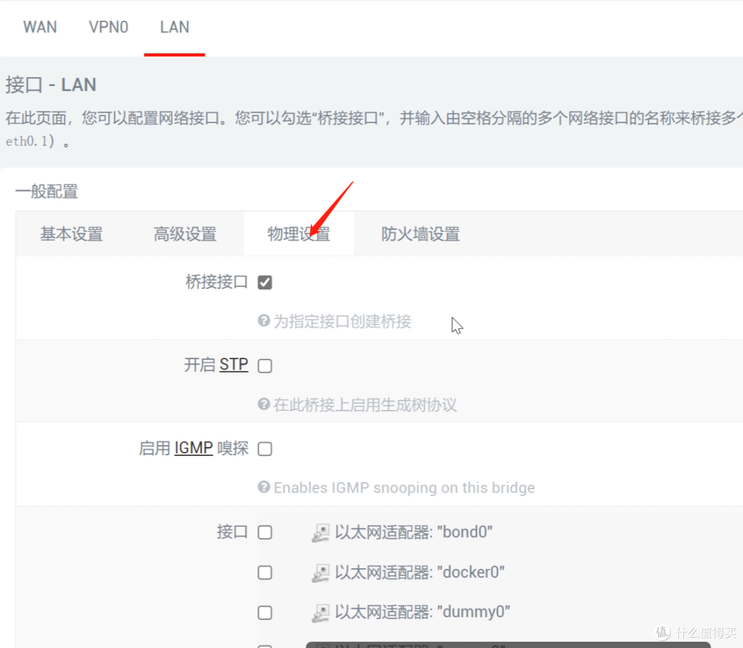Check the bond0 interface checkbox

tap(265, 532)
